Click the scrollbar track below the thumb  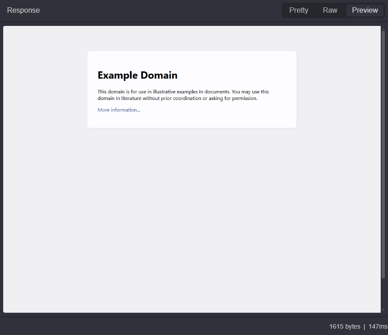383,293
